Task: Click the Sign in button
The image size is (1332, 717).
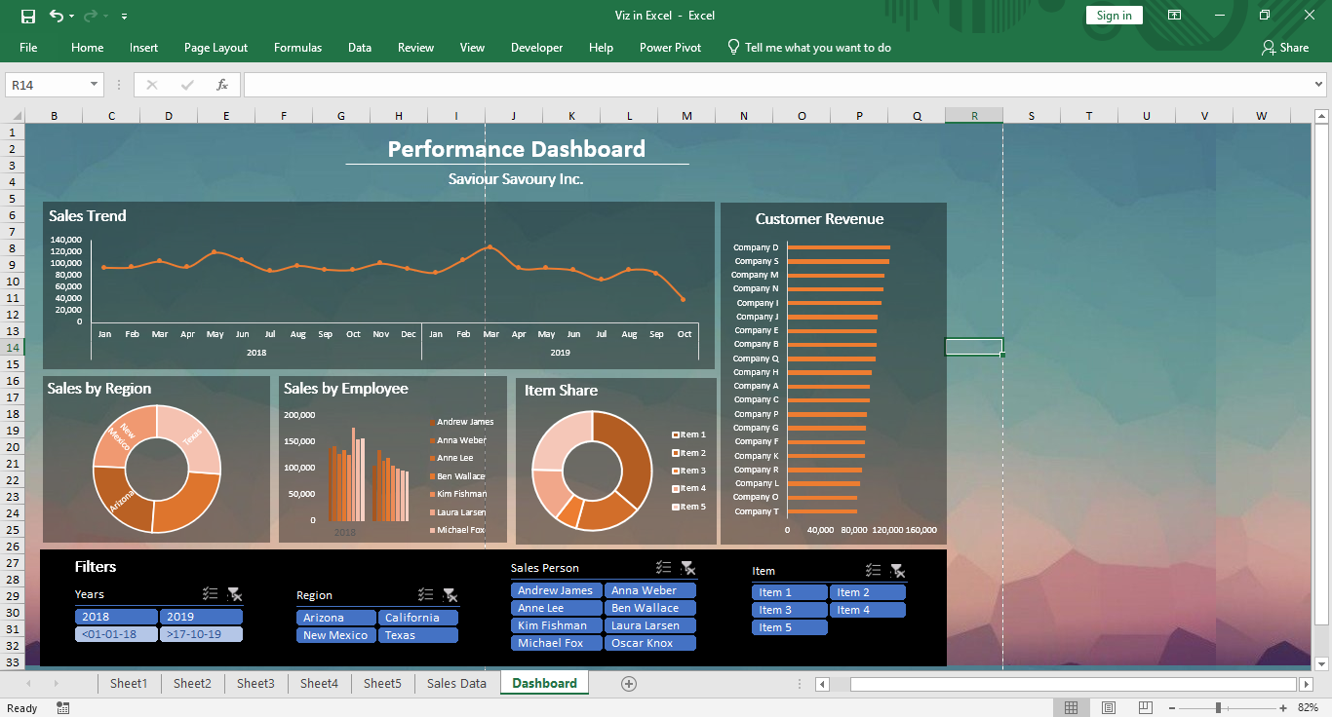Action: [x=1114, y=15]
